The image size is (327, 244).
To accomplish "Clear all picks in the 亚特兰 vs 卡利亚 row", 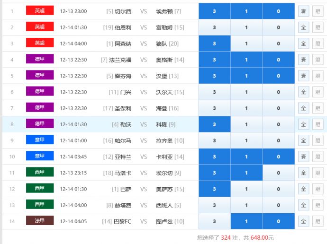I will pos(303,157).
